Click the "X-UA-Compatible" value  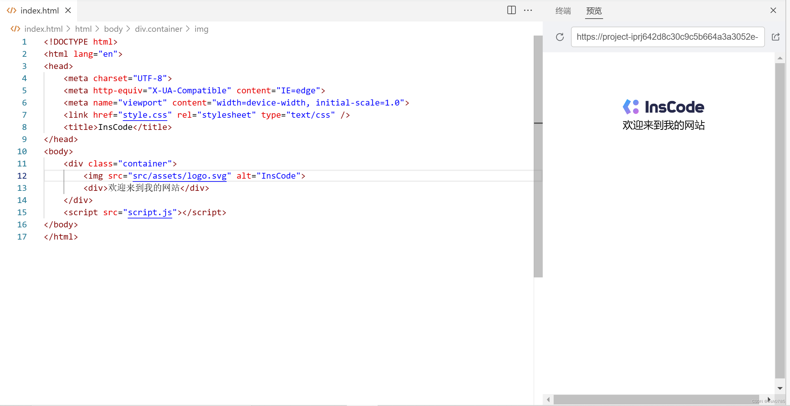click(189, 90)
